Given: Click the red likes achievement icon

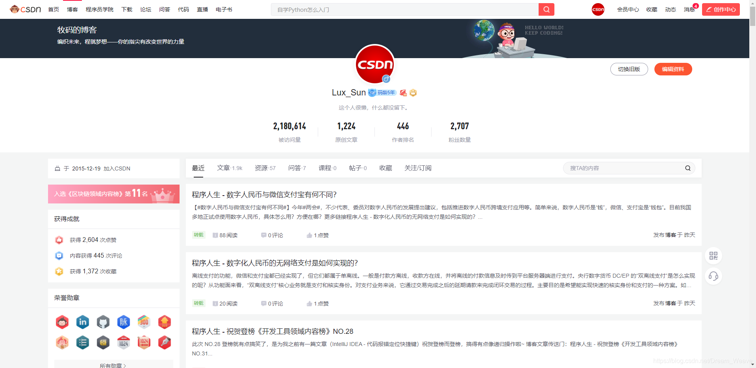Looking at the screenshot, I should click(59, 240).
